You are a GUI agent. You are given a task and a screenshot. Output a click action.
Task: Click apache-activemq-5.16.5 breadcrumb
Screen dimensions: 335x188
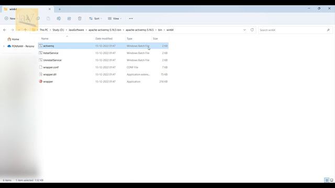tap(140, 30)
